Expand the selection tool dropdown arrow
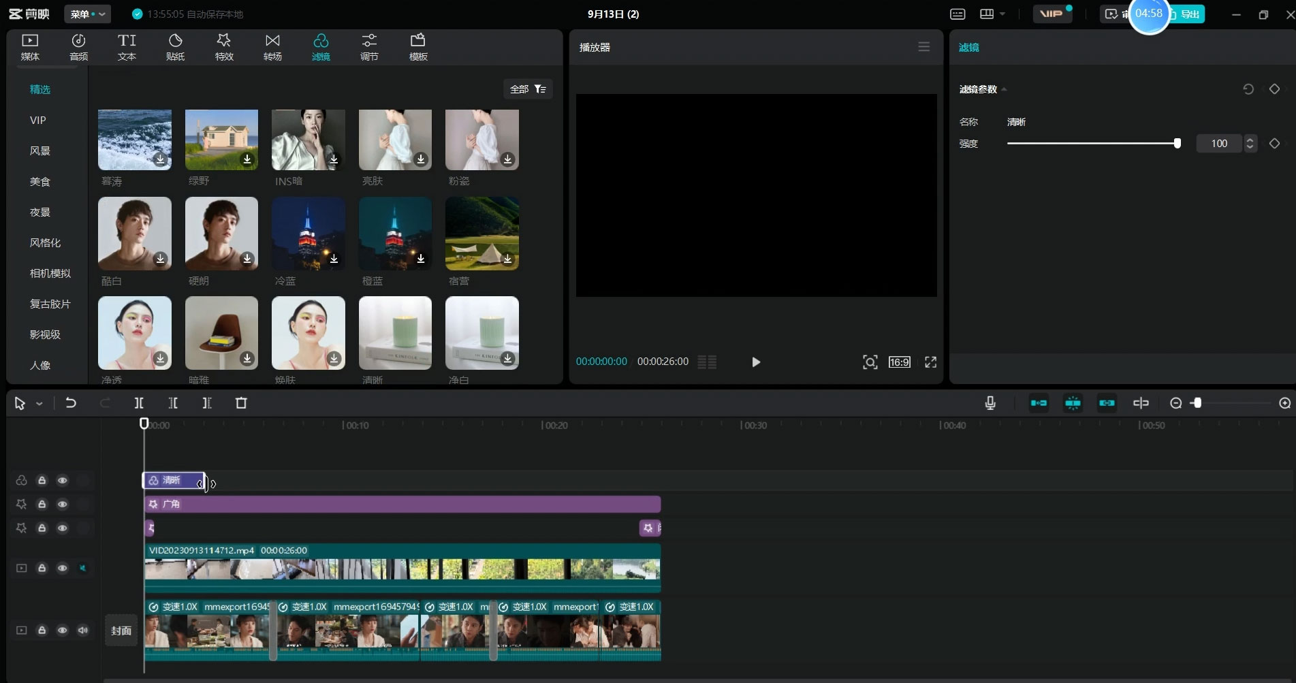The width and height of the screenshot is (1296, 683). point(39,404)
